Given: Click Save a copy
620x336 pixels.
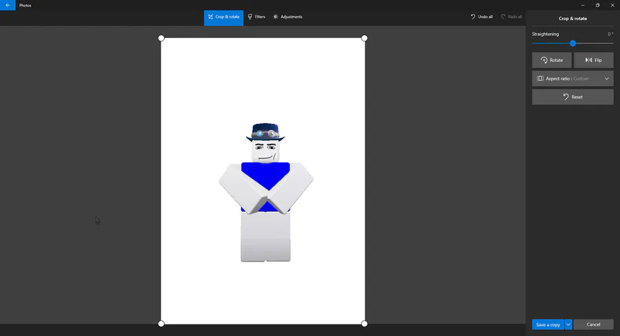Looking at the screenshot, I should coord(548,324).
